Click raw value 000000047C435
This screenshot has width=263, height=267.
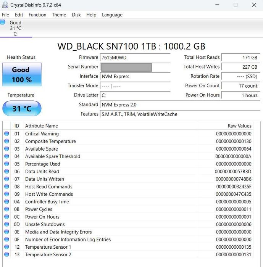click(233, 194)
